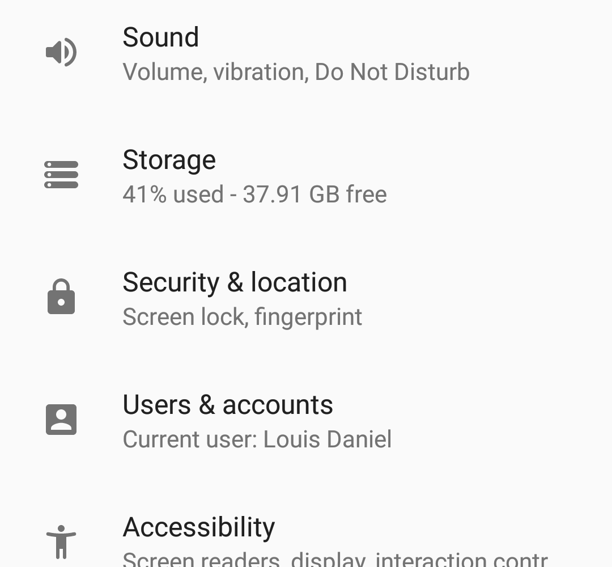Open the Accessibility heading

198,527
